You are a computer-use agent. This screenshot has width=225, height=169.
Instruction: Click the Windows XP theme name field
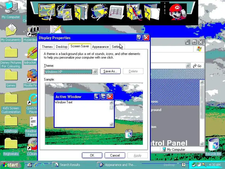[68, 72]
